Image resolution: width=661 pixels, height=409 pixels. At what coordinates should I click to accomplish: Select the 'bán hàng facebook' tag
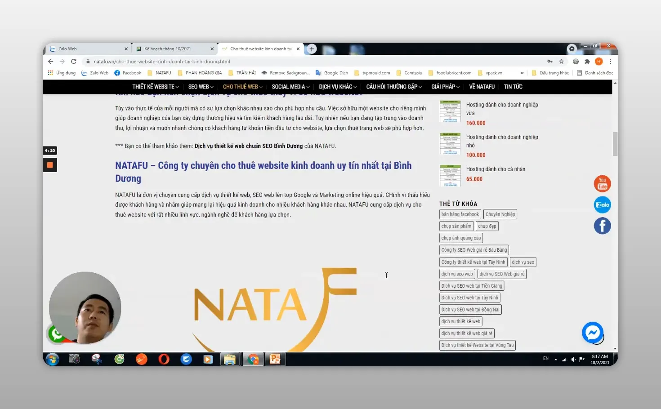[460, 214]
